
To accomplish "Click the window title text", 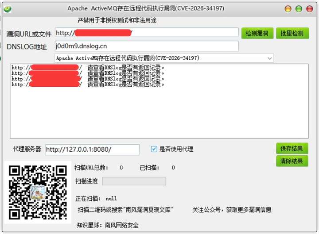I will pyautogui.click(x=146, y=8).
